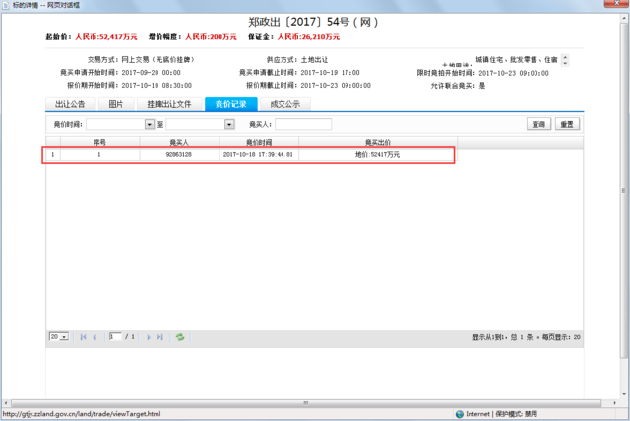Click the Internet zone globe icon

coord(460,414)
